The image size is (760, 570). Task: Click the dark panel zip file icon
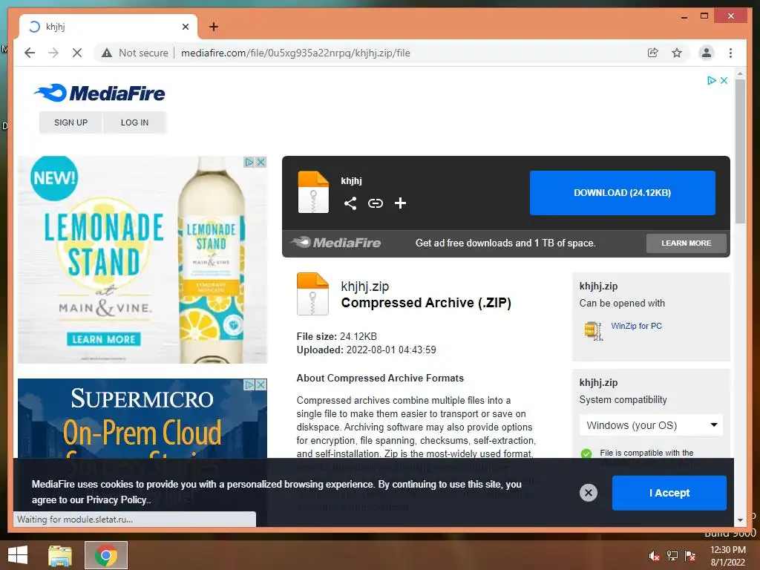tap(313, 192)
